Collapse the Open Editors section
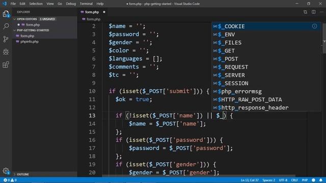Viewport: 326px width, 183px height. point(15,19)
